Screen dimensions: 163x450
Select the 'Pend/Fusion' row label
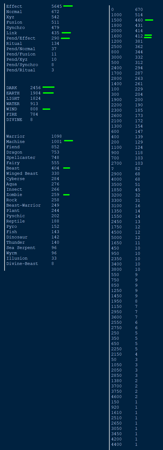point(21,54)
